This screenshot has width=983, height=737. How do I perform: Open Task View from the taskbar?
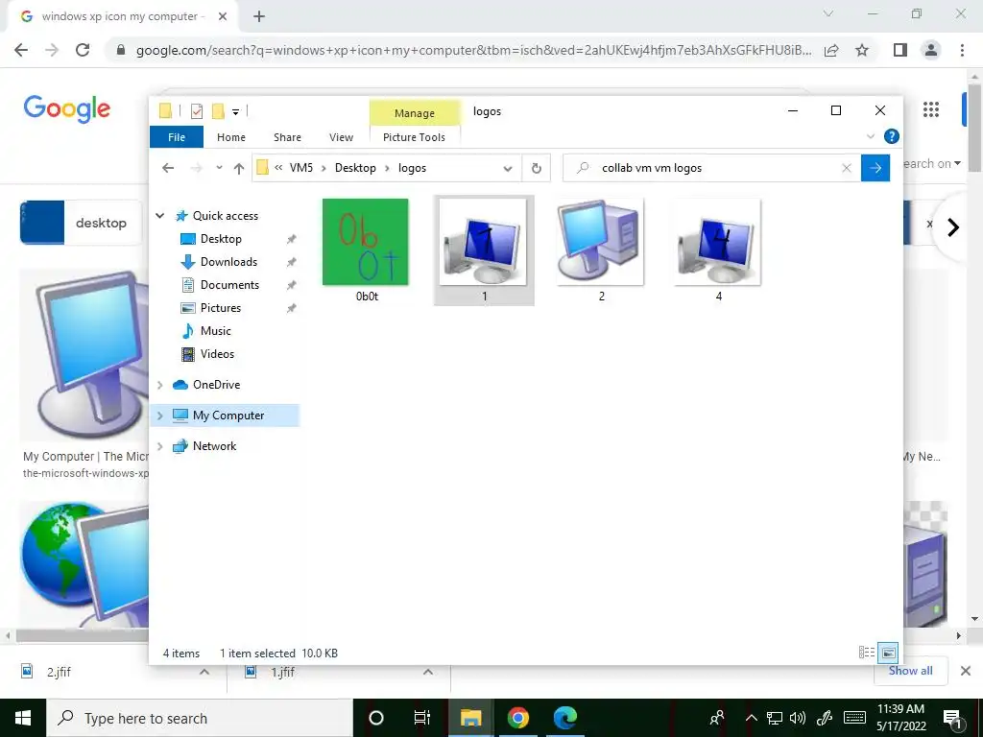pos(422,718)
